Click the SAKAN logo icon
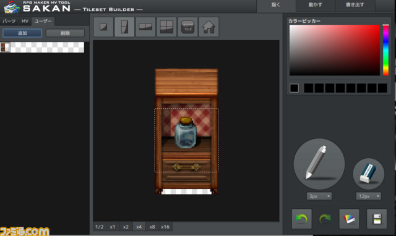 point(12,7)
